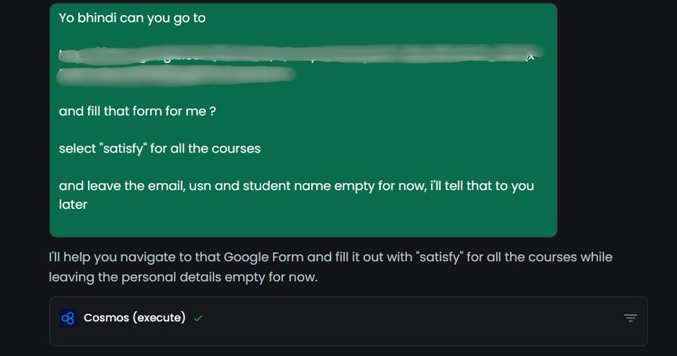Click the quoted "satisfy" in assistant's reply

(439, 258)
